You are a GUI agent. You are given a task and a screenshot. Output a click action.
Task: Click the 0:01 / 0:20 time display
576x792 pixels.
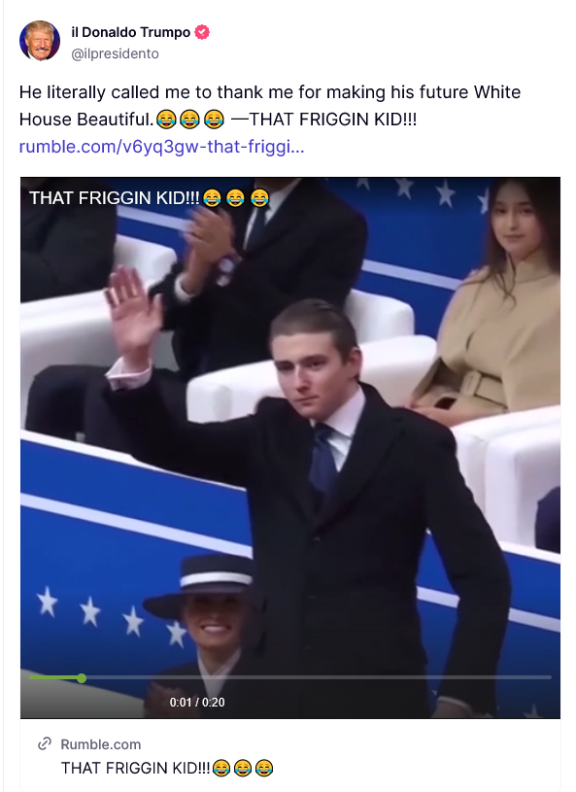click(x=197, y=702)
